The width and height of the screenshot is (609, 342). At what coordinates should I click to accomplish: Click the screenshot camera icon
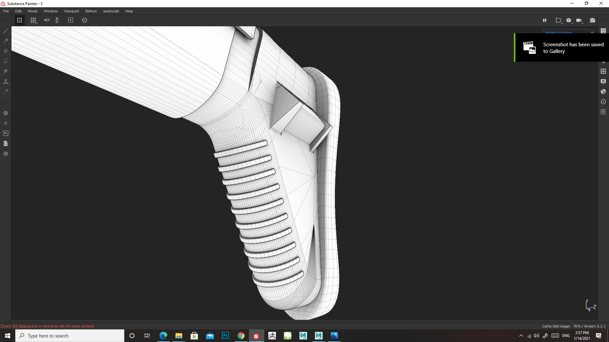[592, 20]
